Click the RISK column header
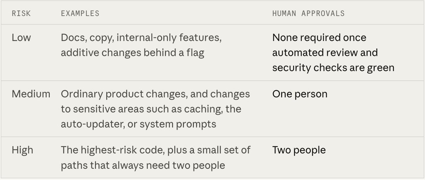Screen dimensions: 425x180 tap(21, 13)
